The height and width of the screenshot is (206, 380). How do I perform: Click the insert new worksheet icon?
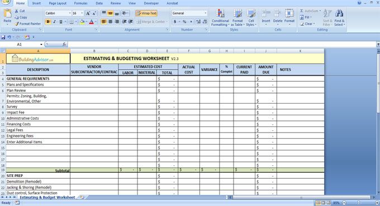pos(82,197)
